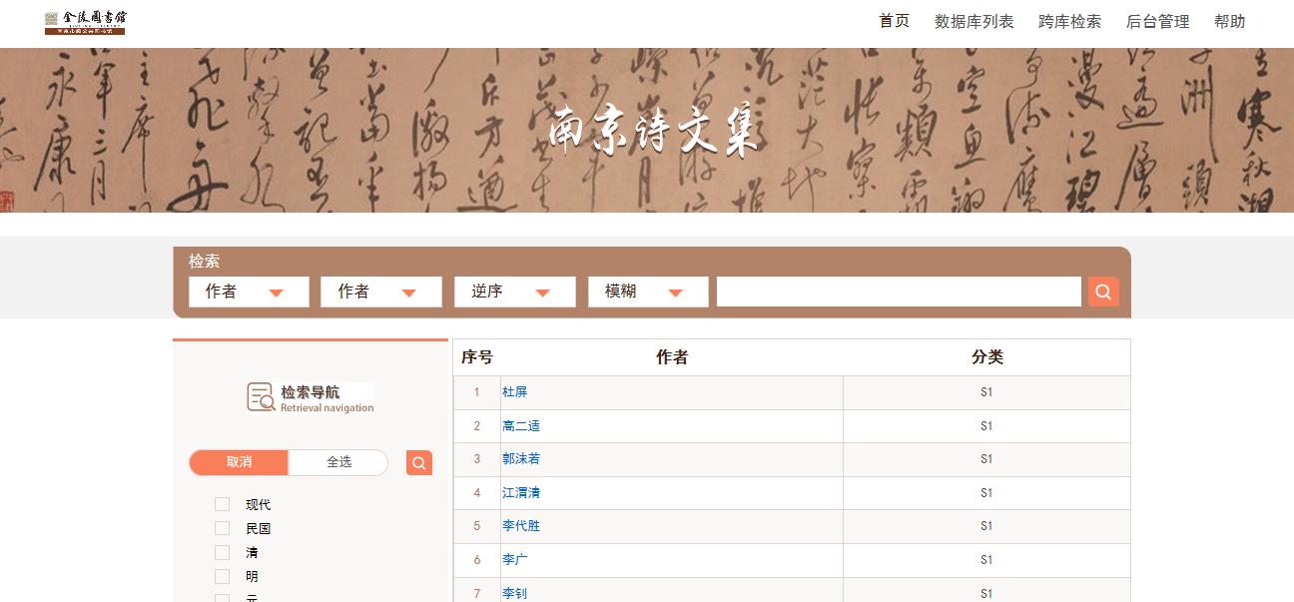Click the orange search button beside the search box
The width and height of the screenshot is (1294, 602).
[1103, 292]
